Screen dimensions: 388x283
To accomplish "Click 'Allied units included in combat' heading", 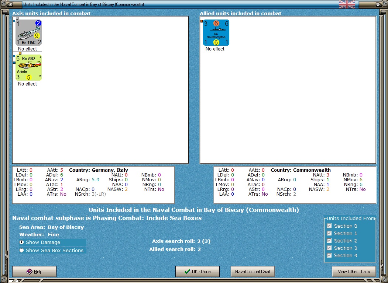I will coord(241,13).
